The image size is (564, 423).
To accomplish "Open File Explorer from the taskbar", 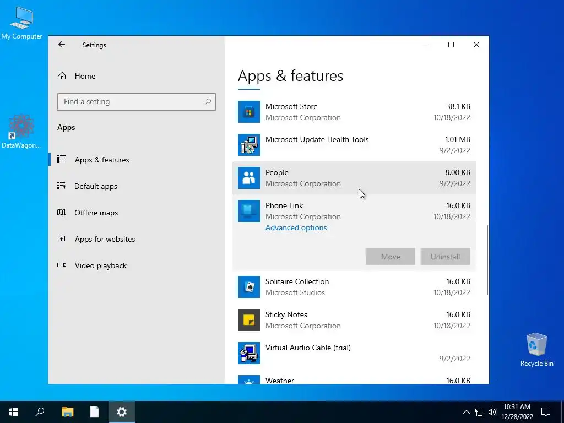I will pyautogui.click(x=67, y=412).
